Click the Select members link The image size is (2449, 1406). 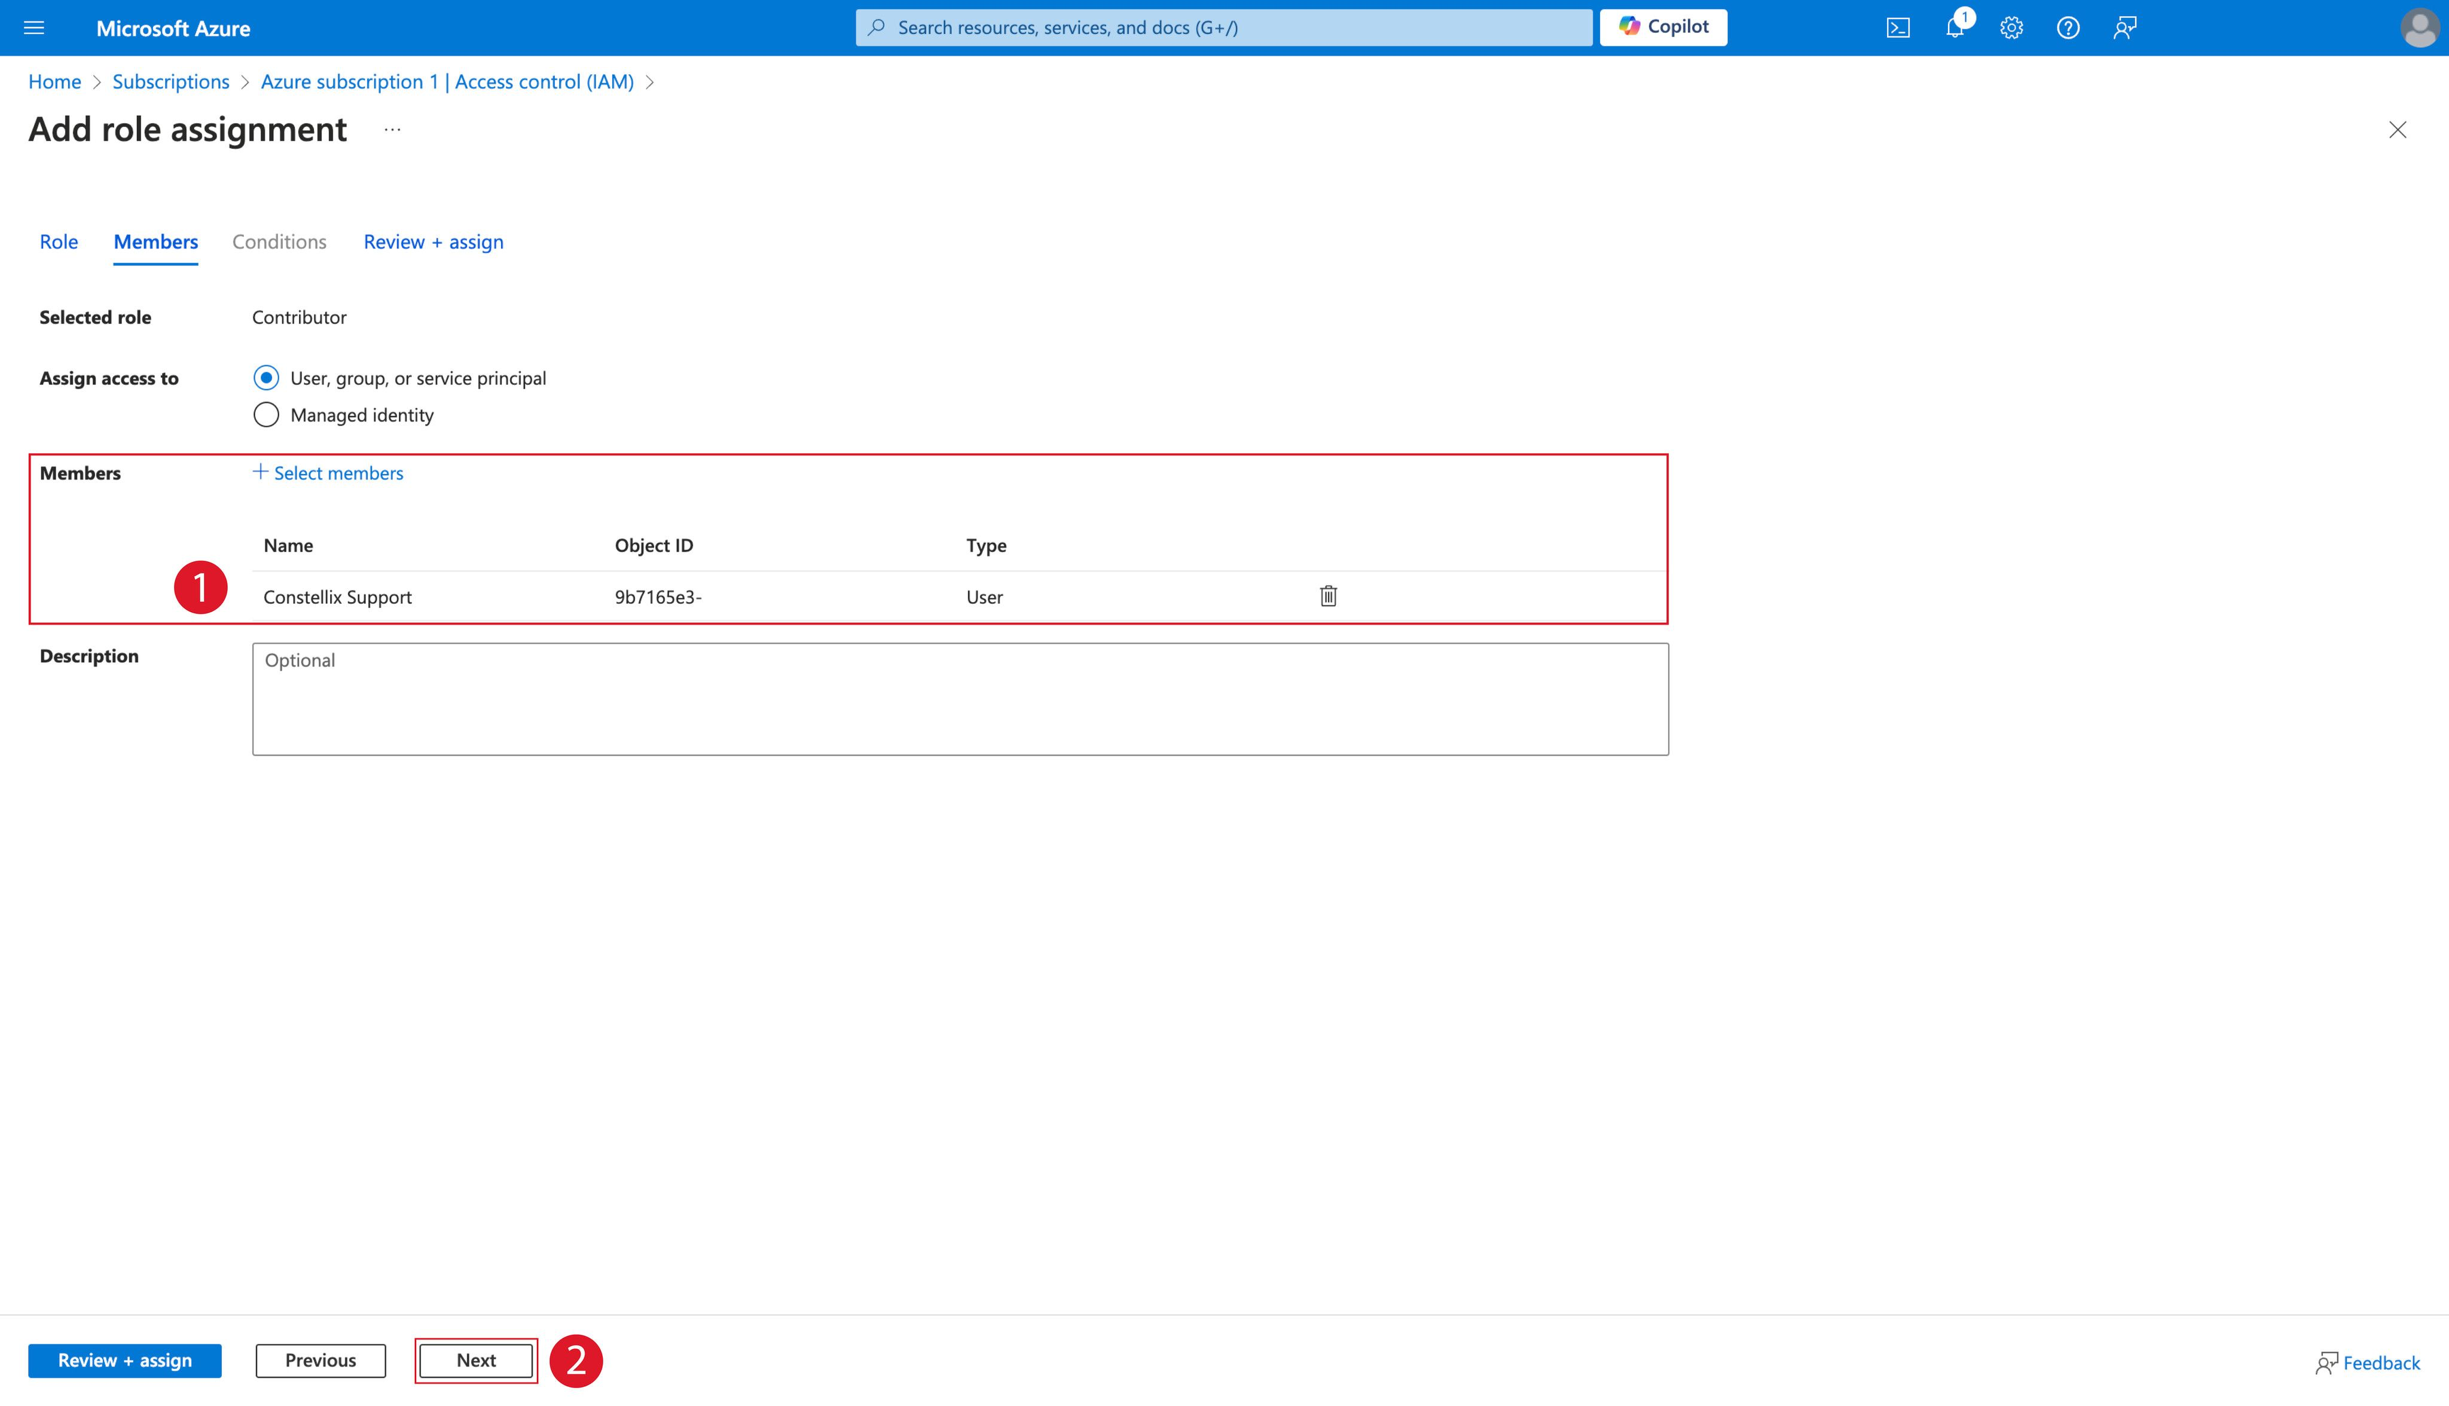(328, 473)
